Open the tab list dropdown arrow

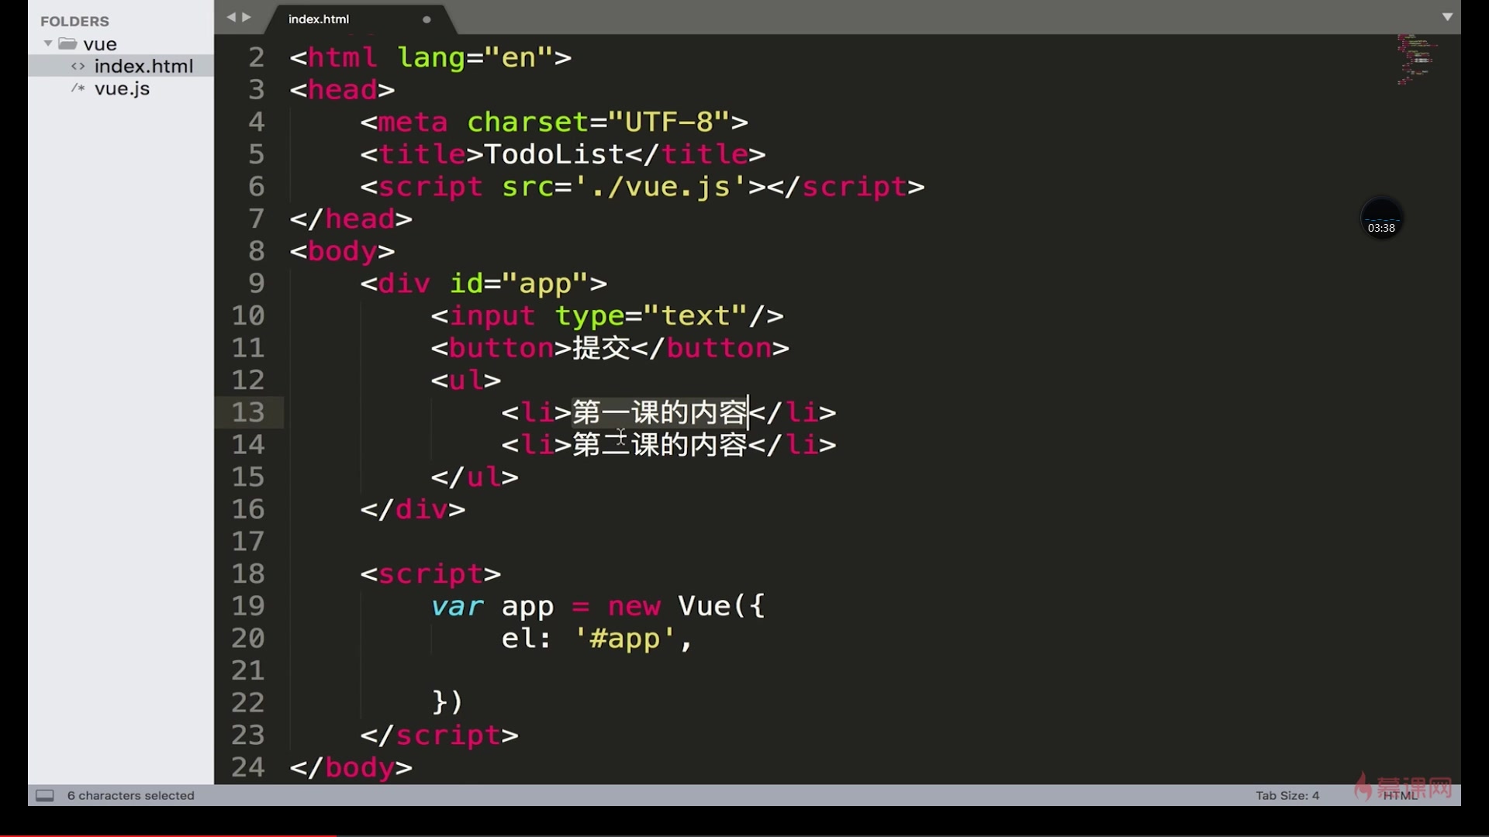1447,16
